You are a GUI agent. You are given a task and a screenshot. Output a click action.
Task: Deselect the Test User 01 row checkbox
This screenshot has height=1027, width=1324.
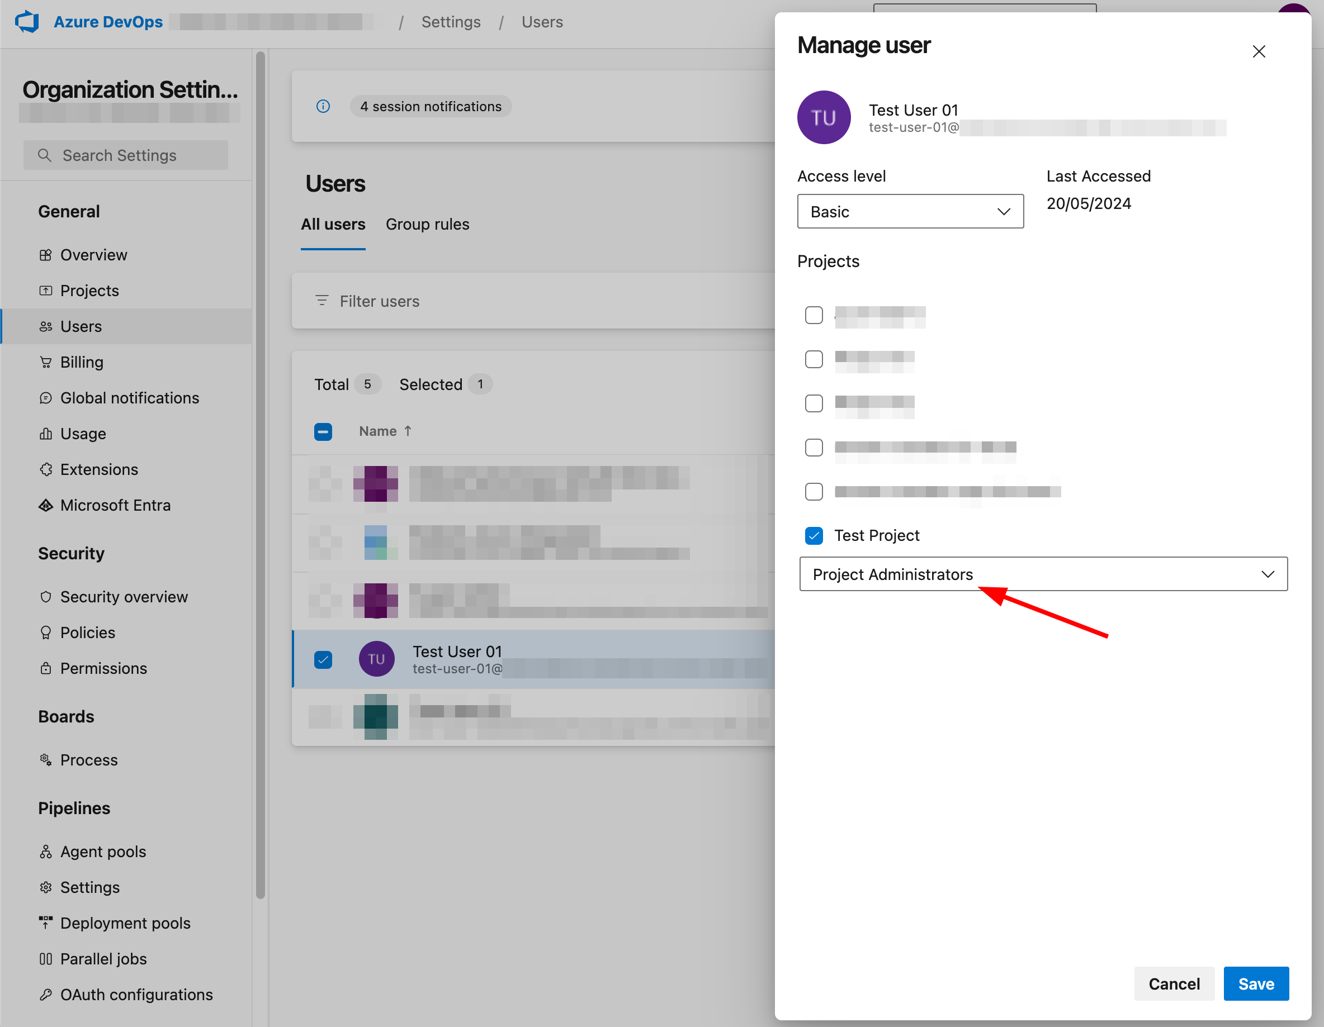[x=323, y=659]
